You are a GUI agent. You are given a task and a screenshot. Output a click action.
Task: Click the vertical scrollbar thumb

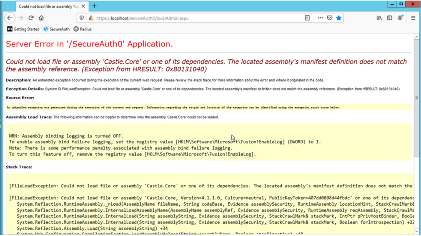(x=416, y=98)
